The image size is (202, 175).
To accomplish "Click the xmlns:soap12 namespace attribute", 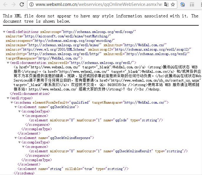I will (x=140, y=49).
